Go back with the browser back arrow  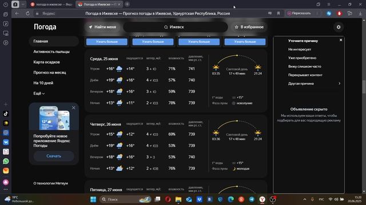17,14
